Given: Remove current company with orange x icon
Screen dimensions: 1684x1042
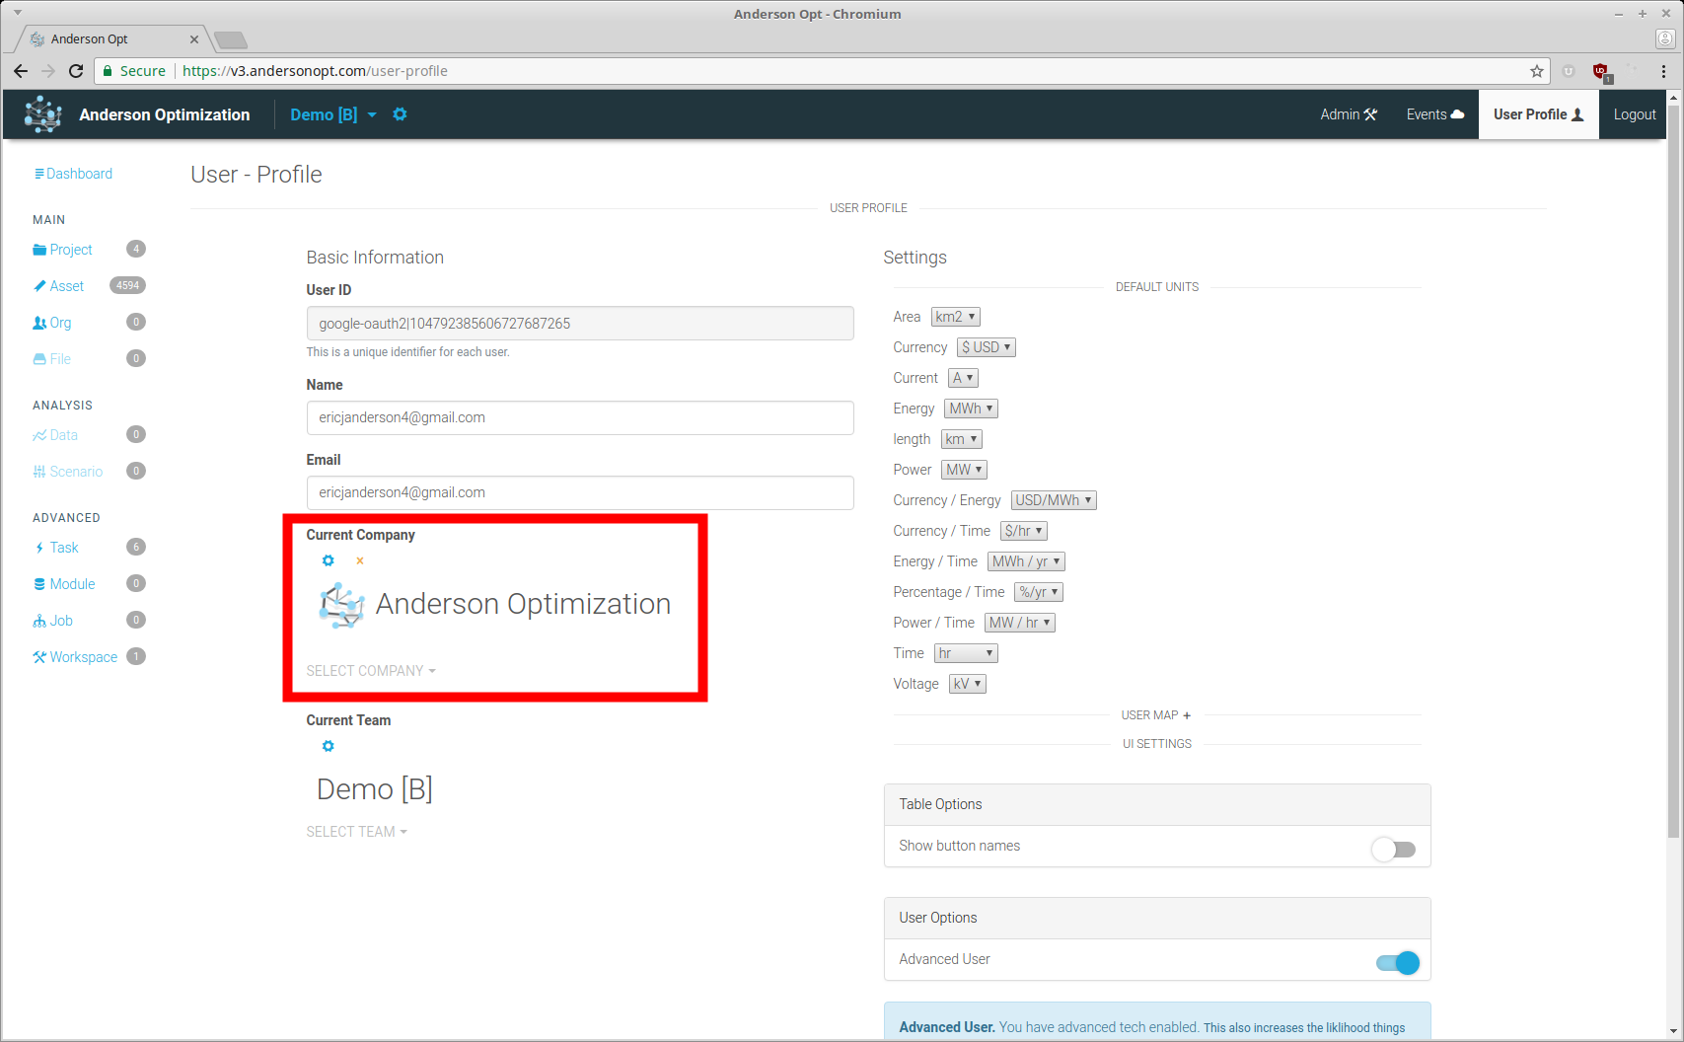Looking at the screenshot, I should [x=360, y=561].
